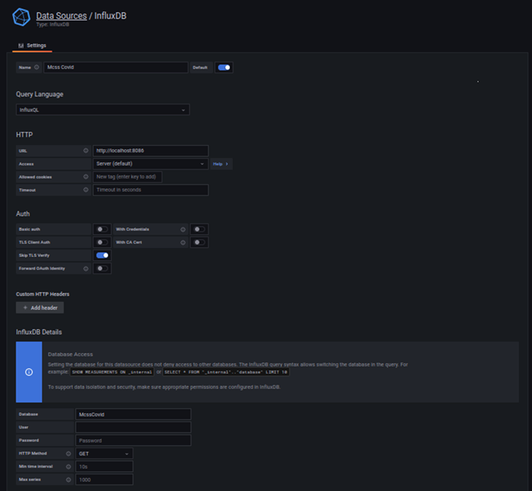Screen dimensions: 532x491
Task: Click the Add header button
Action: click(40, 308)
